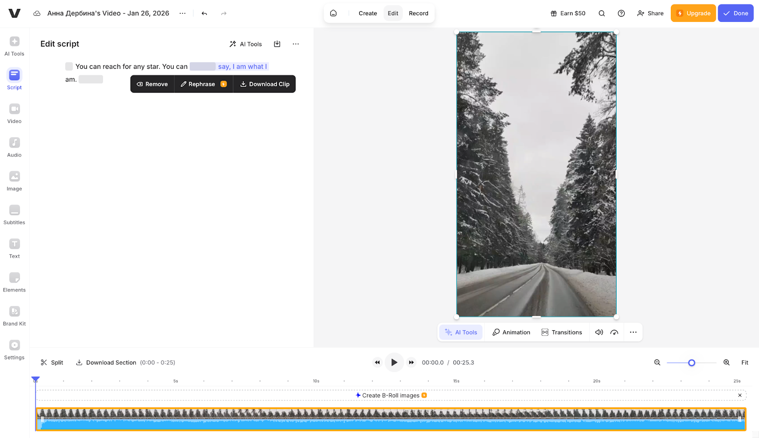Open the help question mark icon

point(621,13)
